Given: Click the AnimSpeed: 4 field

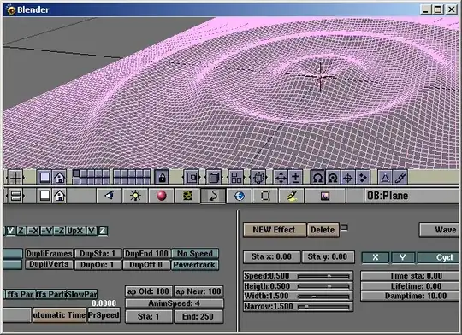Looking at the screenshot, I should pyautogui.click(x=175, y=303).
